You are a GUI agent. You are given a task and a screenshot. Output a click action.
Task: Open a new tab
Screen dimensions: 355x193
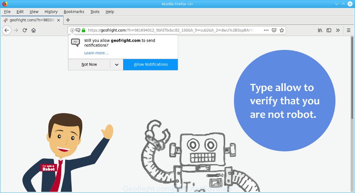tap(68, 20)
